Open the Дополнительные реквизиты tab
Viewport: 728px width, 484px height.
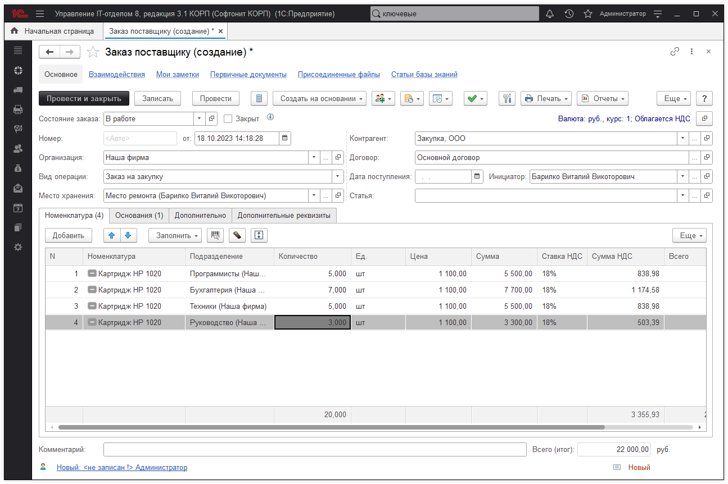[x=284, y=215]
